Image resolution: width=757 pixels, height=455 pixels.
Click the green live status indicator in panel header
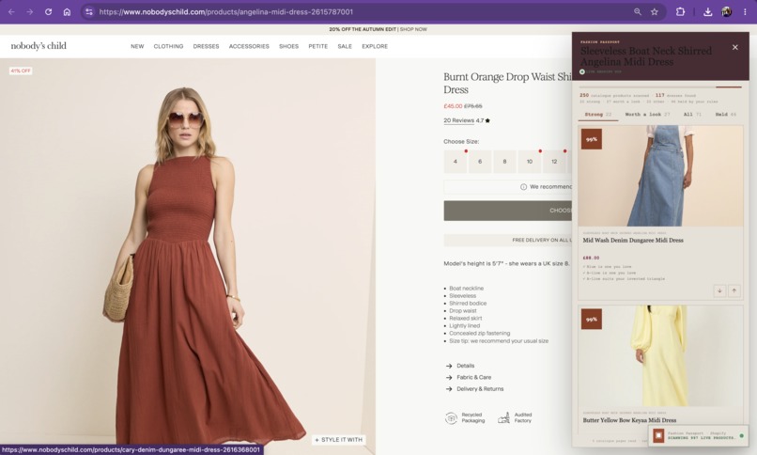pyautogui.click(x=582, y=72)
